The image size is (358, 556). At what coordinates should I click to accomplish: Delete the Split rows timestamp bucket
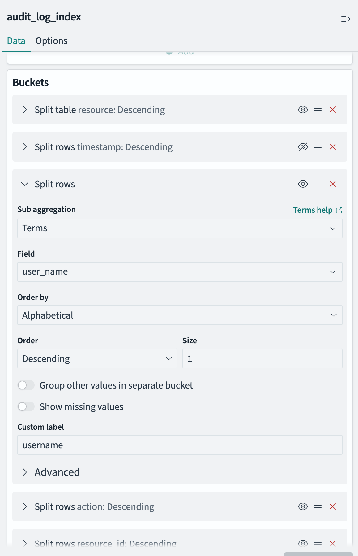pyautogui.click(x=333, y=147)
